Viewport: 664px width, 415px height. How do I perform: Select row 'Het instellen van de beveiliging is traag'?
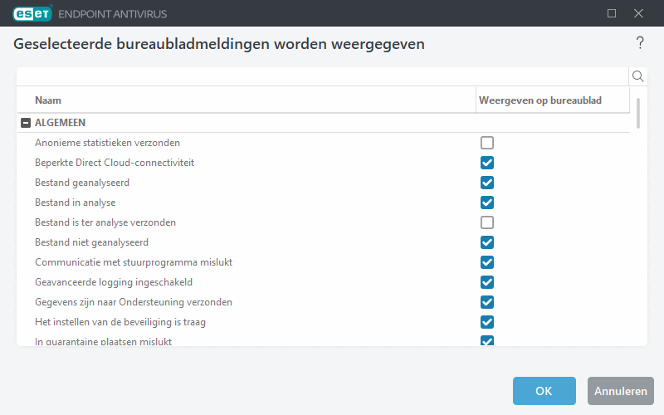(x=324, y=322)
